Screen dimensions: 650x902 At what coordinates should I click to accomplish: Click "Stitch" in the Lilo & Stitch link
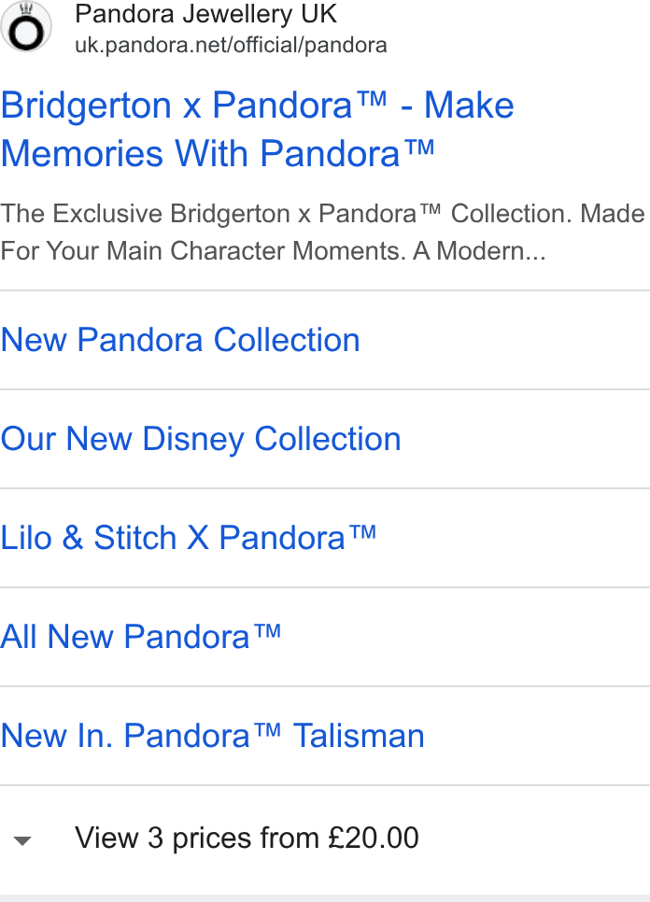134,538
